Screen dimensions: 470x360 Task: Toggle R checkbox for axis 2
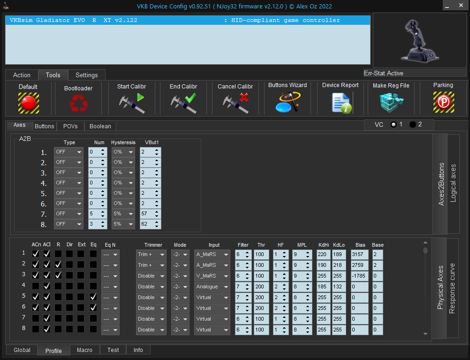58,265
